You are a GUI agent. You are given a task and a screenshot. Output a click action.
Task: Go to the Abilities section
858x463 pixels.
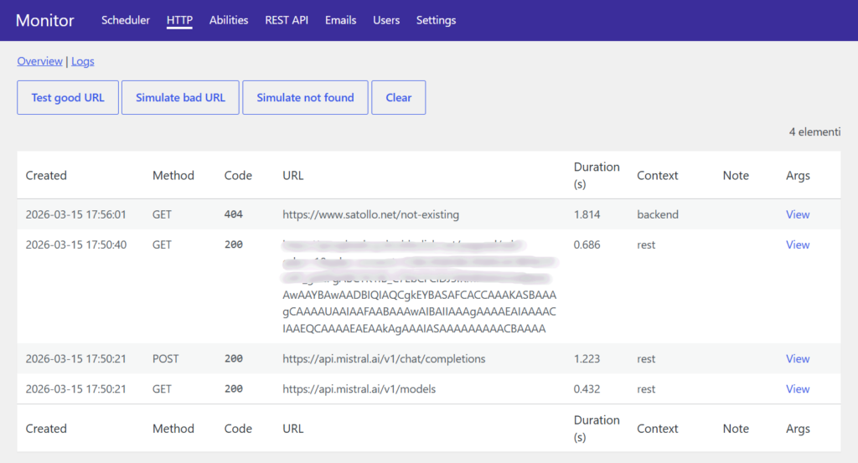229,20
